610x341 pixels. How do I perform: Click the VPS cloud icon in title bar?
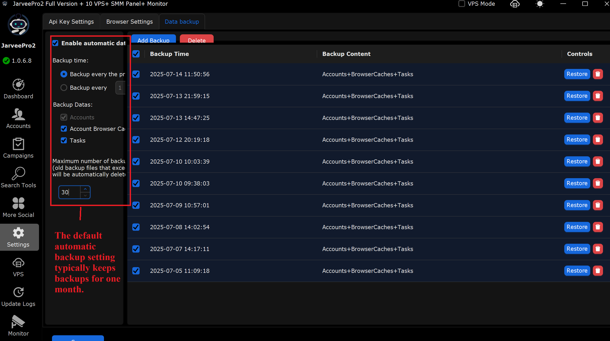click(515, 4)
